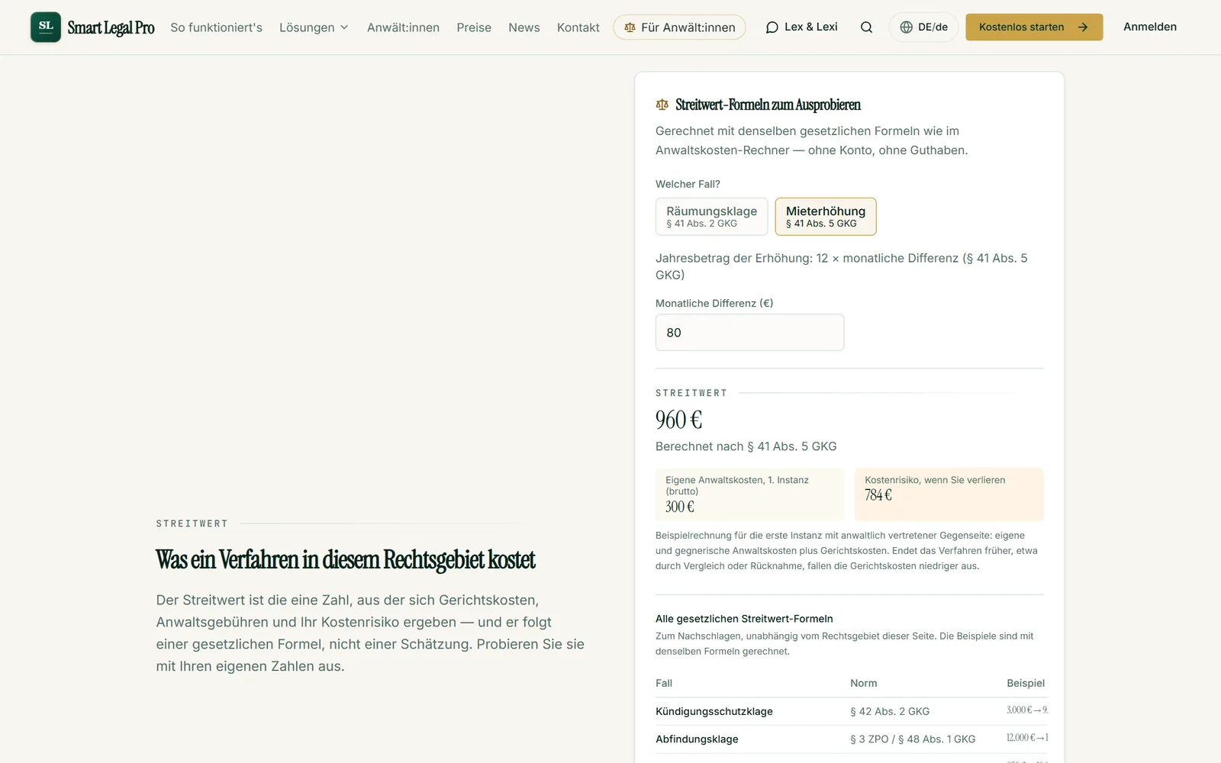Click the SL logo icon
1221x763 pixels.
pyautogui.click(x=46, y=27)
